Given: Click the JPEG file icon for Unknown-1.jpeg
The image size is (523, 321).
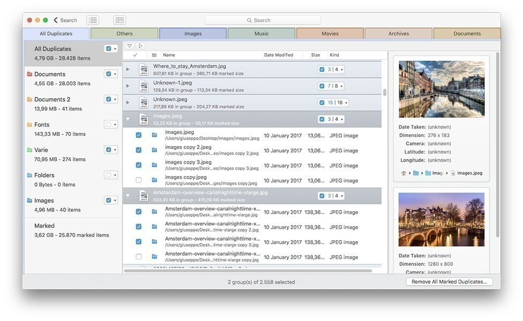Looking at the screenshot, I should coord(143,86).
